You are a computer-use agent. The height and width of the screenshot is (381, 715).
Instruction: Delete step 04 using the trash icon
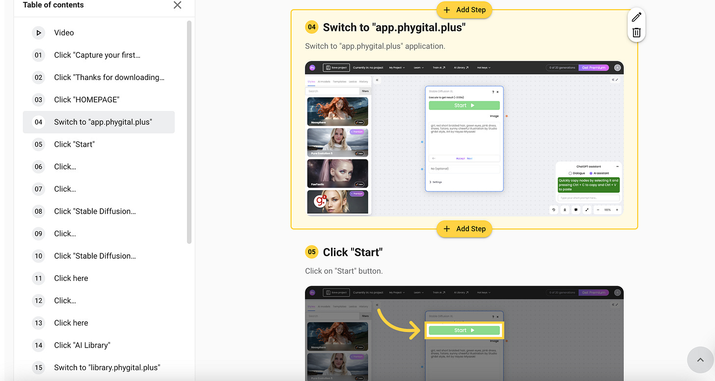point(636,33)
